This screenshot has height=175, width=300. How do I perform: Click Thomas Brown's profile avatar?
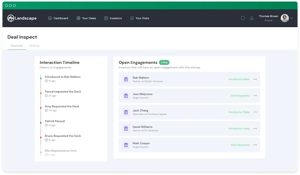click(284, 18)
